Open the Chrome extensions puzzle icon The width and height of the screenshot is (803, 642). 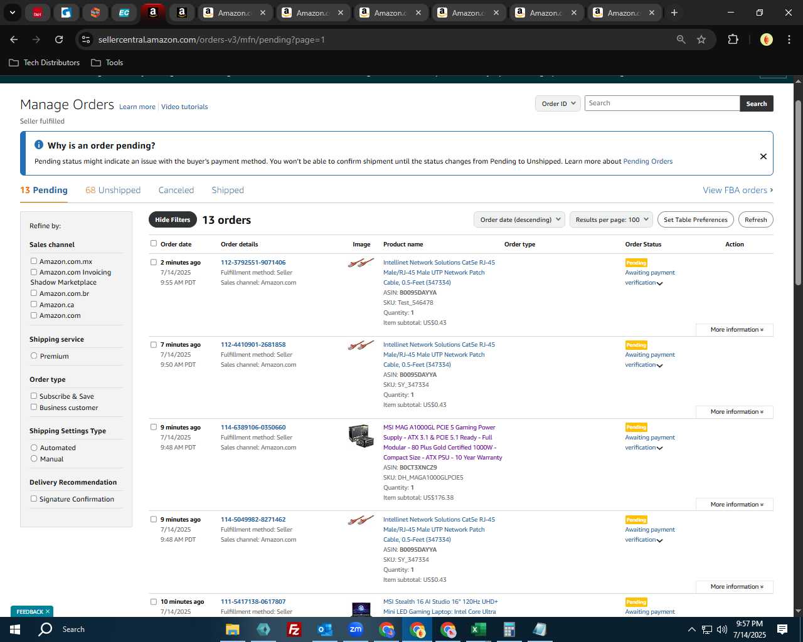click(x=733, y=39)
